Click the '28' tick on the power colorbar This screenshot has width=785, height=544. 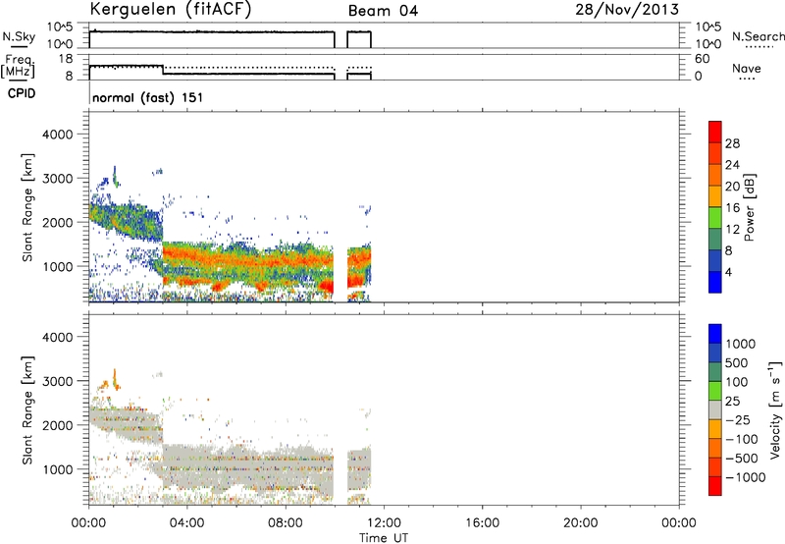point(732,143)
